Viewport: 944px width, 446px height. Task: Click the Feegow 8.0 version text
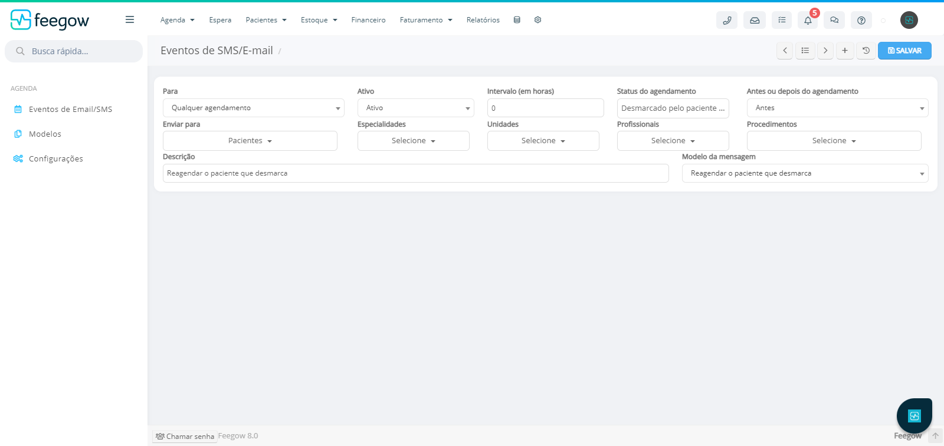point(238,436)
